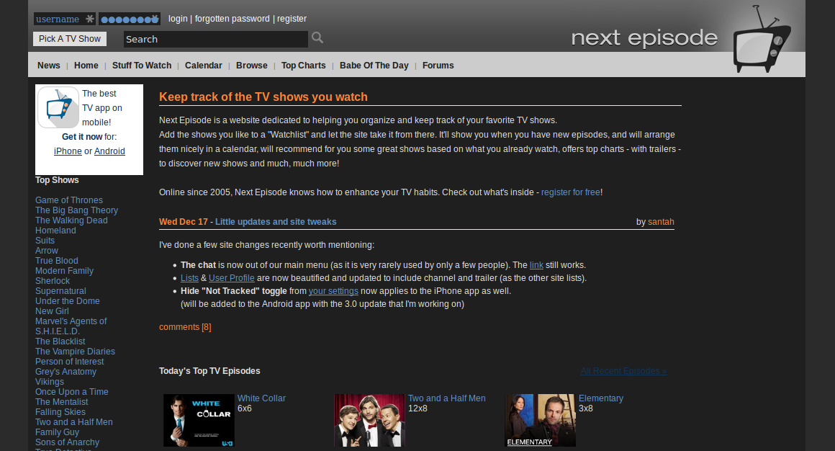835x451 pixels.
Task: Click the mobile app TV icon
Action: tap(58, 107)
